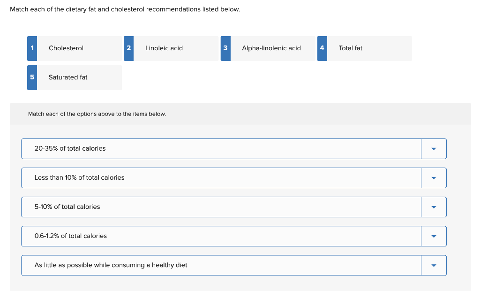The height and width of the screenshot is (299, 480).
Task: Click number 2 badge beside Linoleic acid
Action: pyautogui.click(x=129, y=48)
